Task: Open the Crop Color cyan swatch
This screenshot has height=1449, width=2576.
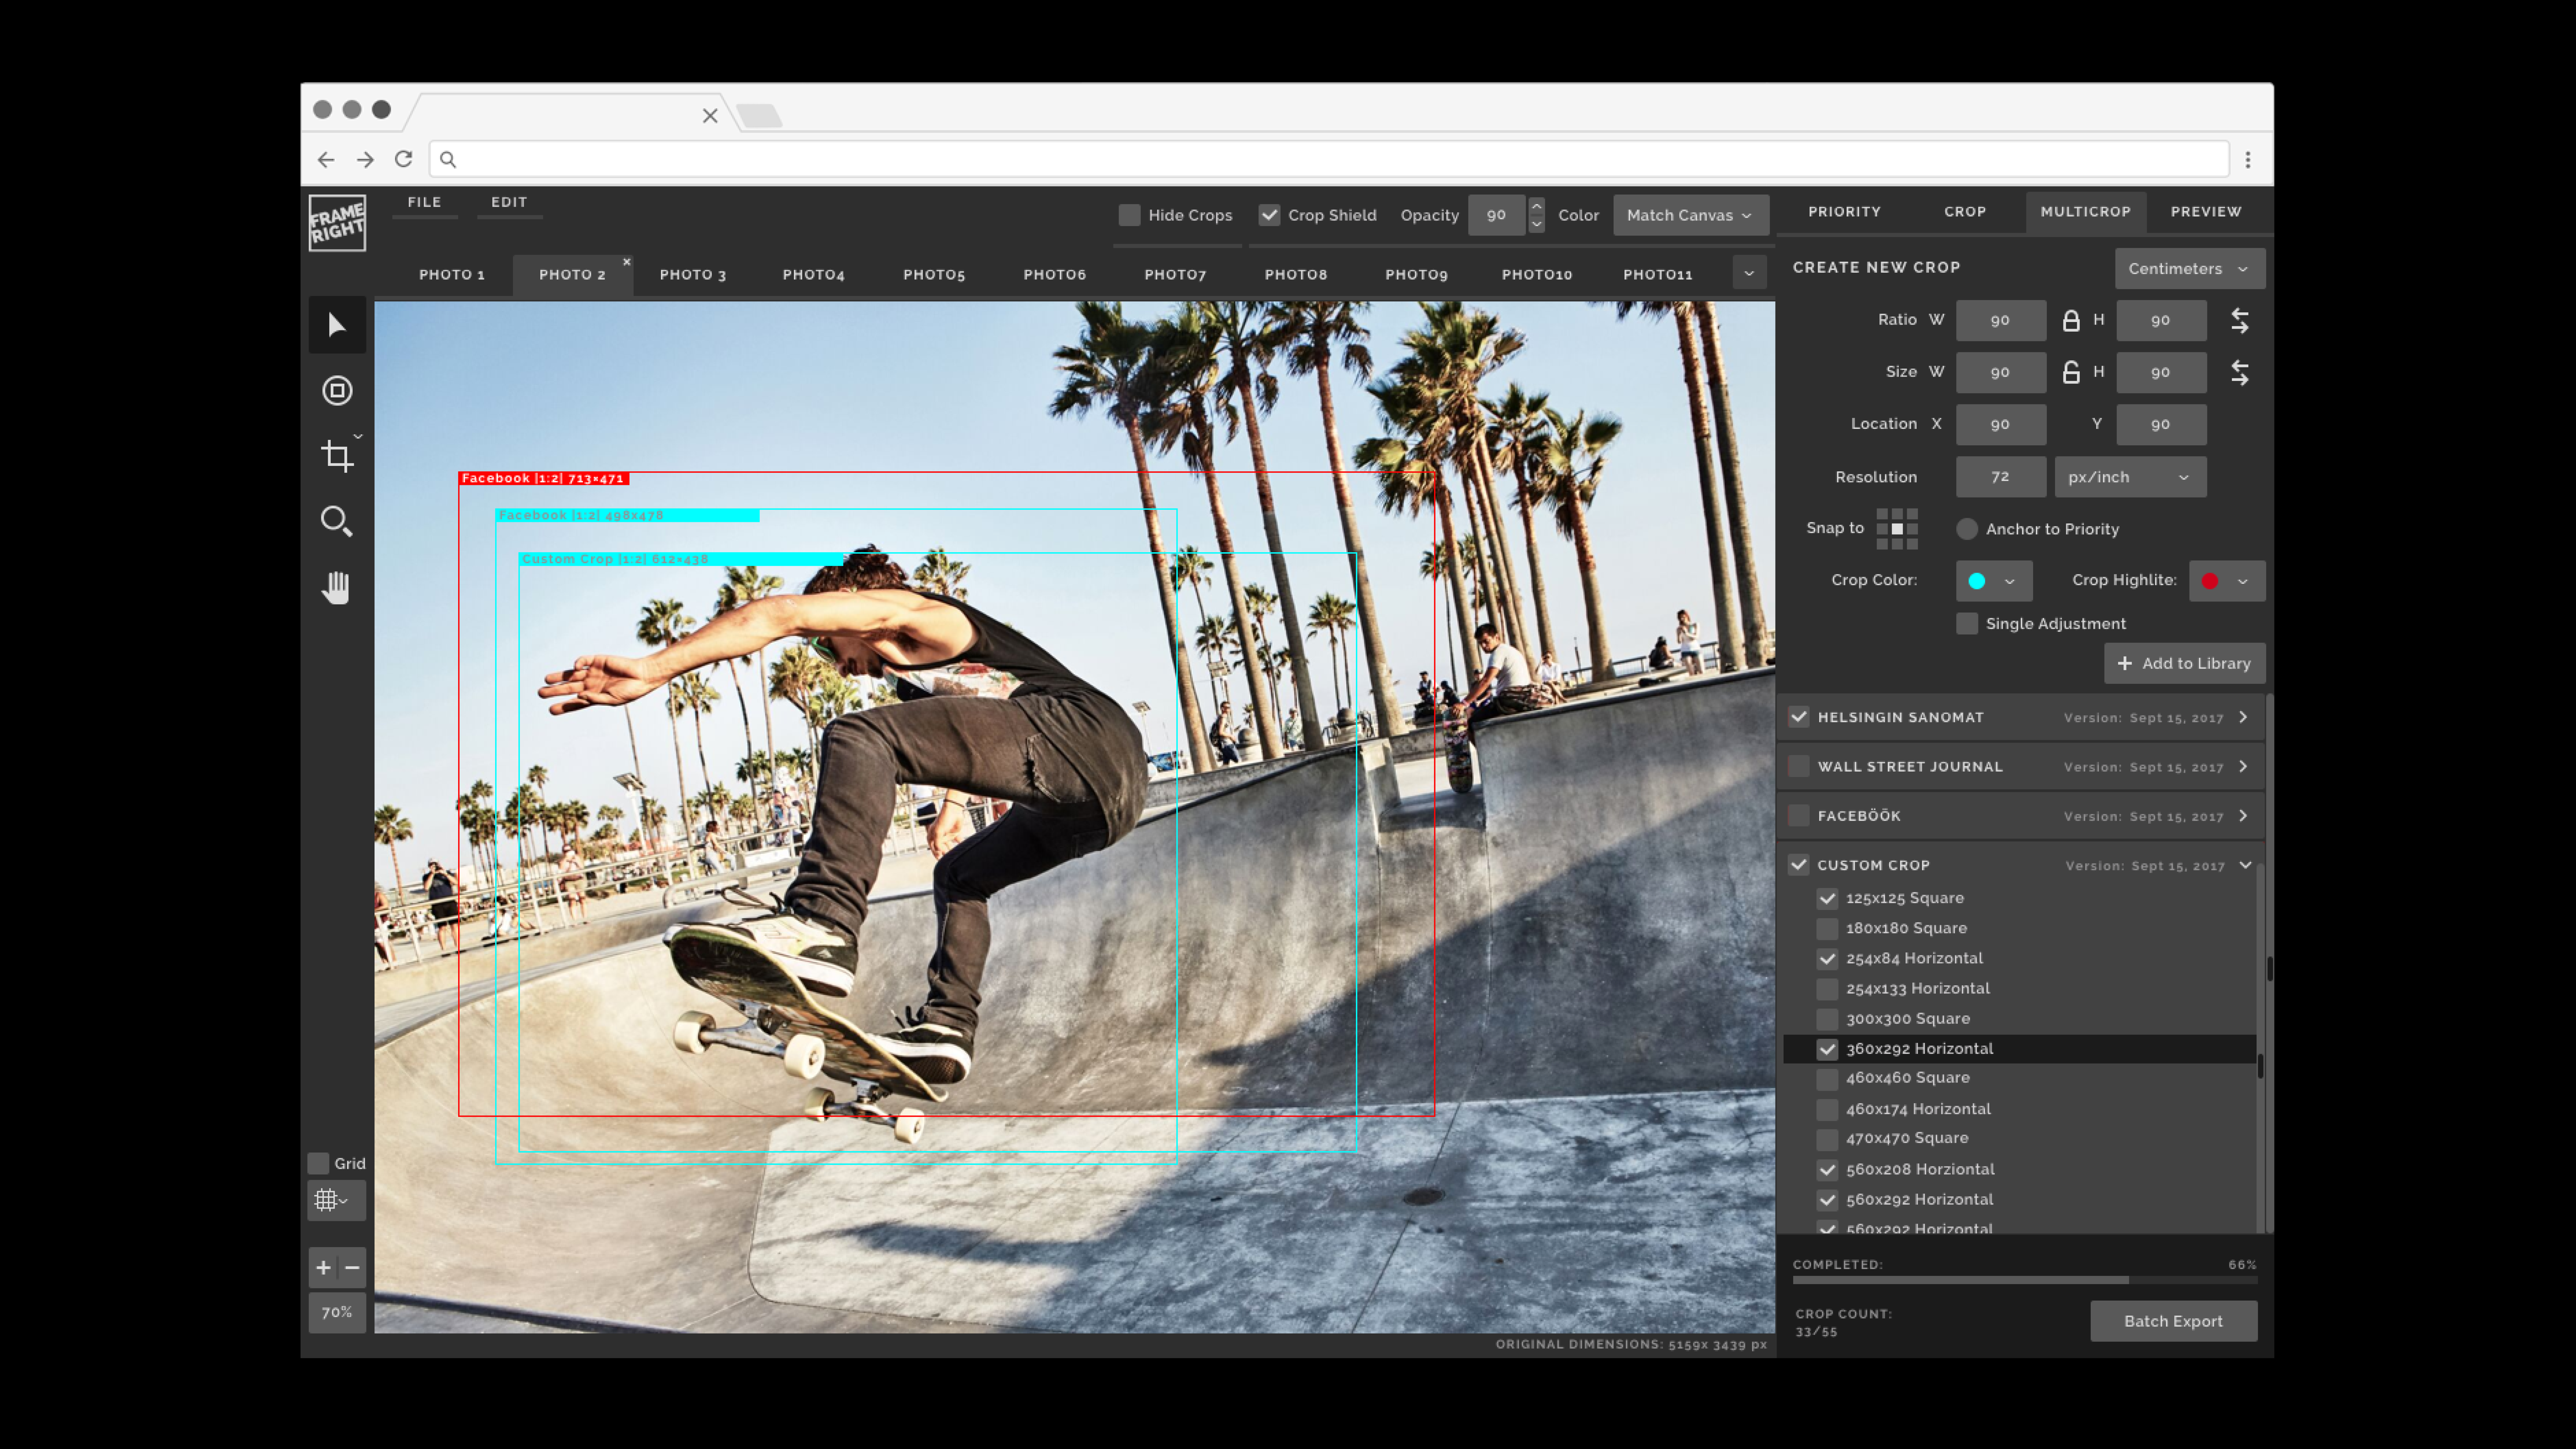Action: [1994, 581]
